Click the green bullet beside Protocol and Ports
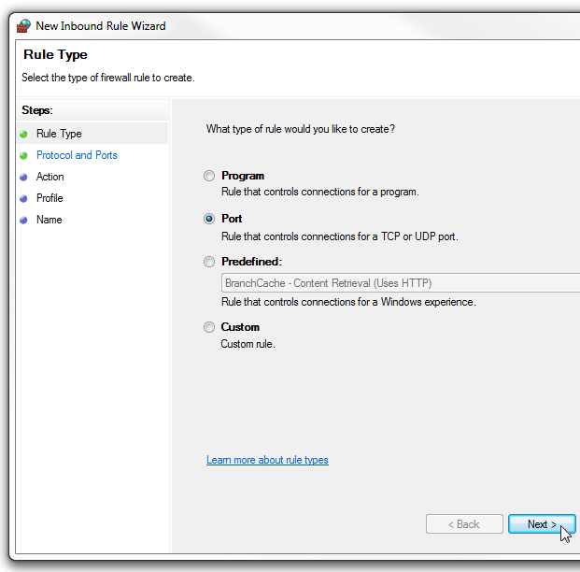580x572 pixels. 23,155
